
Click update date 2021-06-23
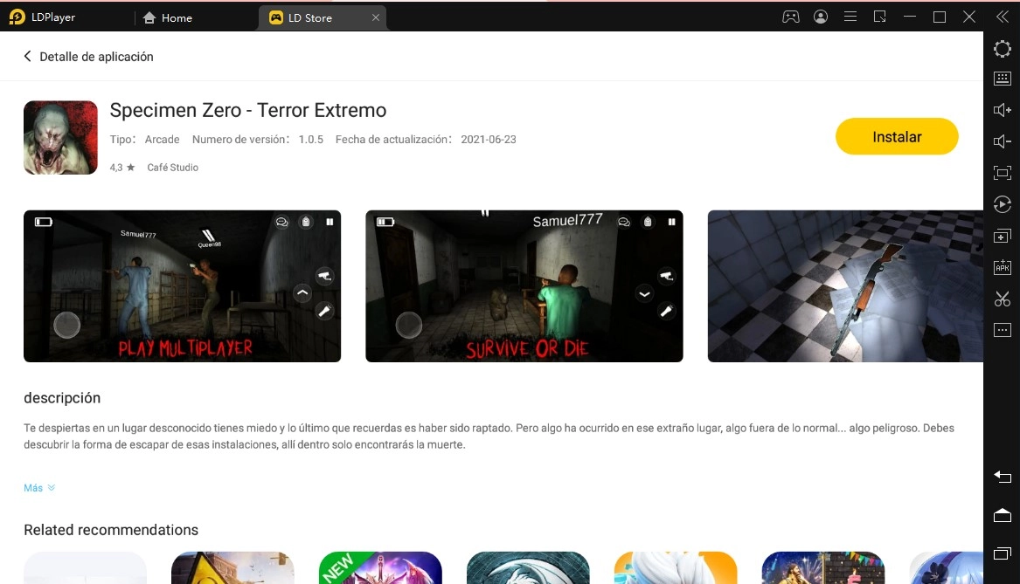[489, 139]
